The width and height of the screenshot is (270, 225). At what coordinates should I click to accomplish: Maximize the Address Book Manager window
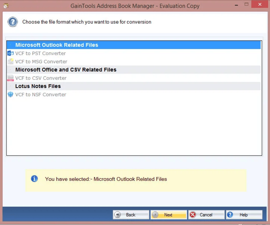[246, 4]
